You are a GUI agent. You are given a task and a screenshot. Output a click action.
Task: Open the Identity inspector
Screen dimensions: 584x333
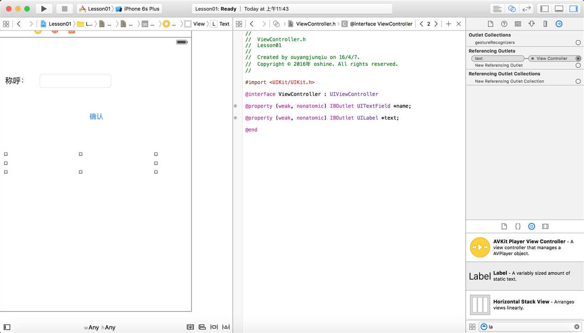(x=518, y=24)
